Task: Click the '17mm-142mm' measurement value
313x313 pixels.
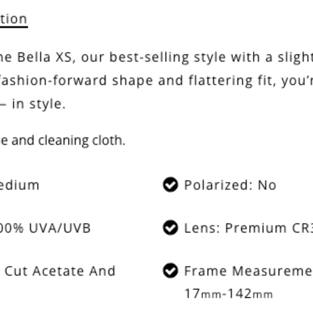Action: point(228,294)
